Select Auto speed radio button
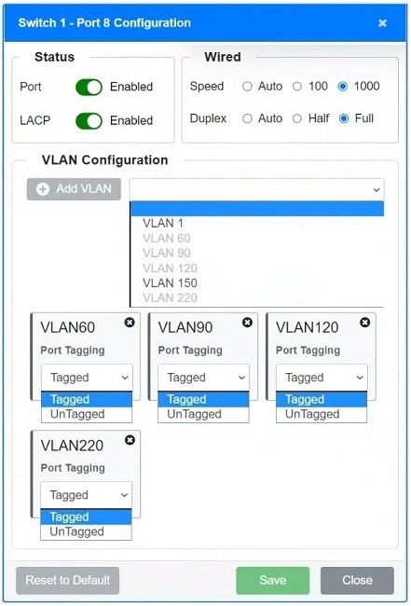The width and height of the screenshot is (411, 606). point(247,86)
